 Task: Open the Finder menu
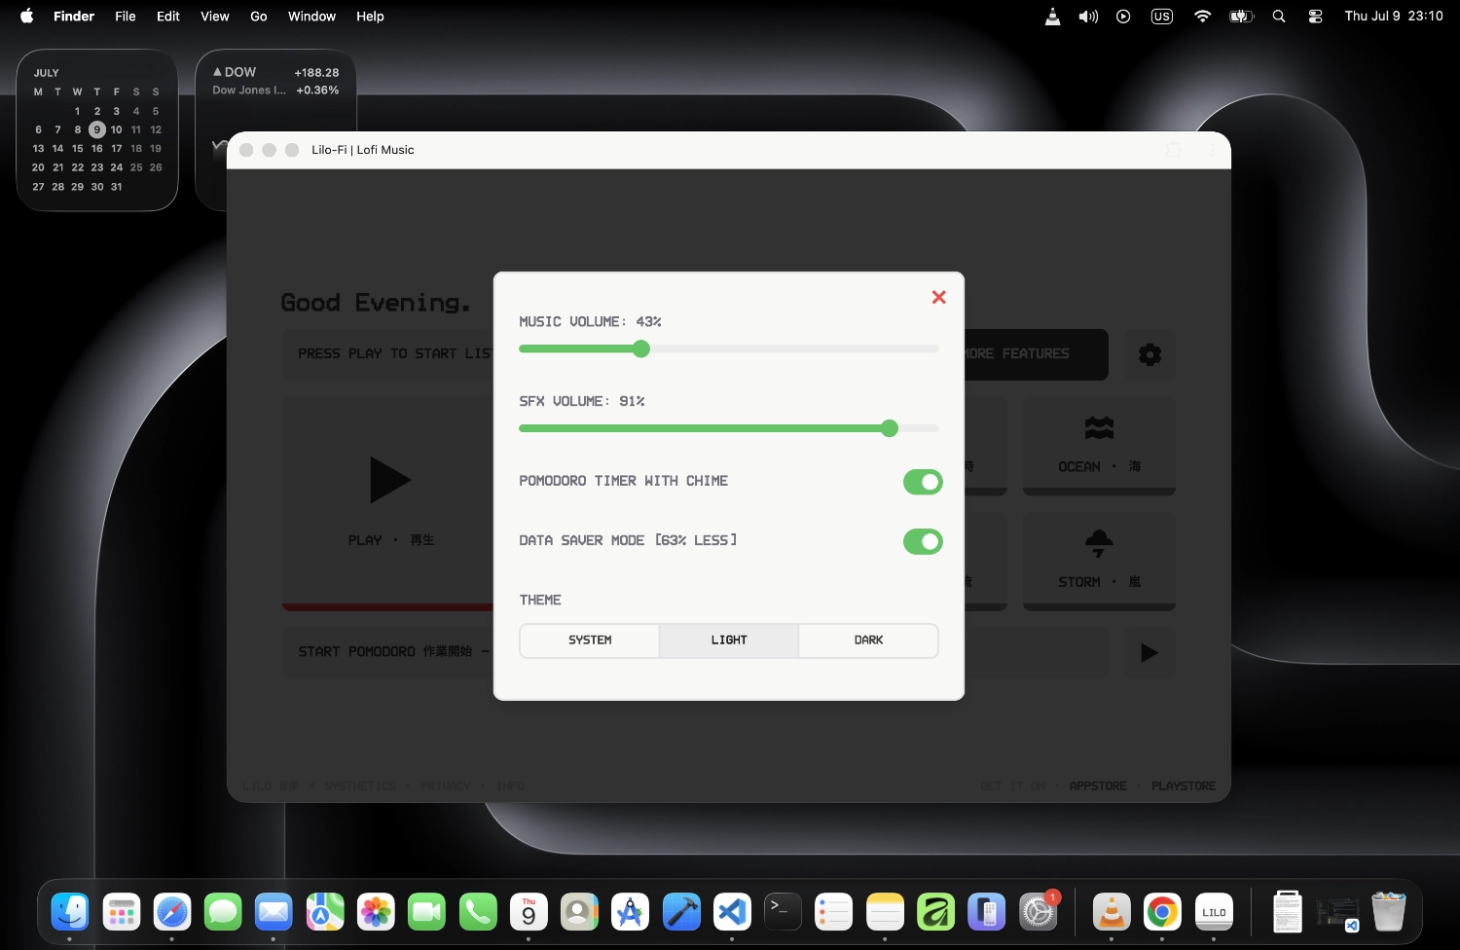click(x=74, y=16)
